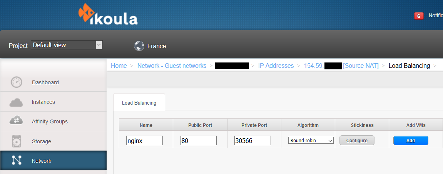443x174 pixels.
Task: Open Dashboard in the sidebar
Action: pos(53,82)
